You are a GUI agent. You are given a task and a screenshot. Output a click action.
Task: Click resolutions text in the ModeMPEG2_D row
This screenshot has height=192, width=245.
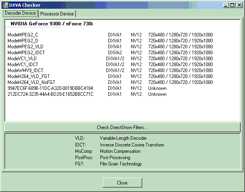pos(181,41)
